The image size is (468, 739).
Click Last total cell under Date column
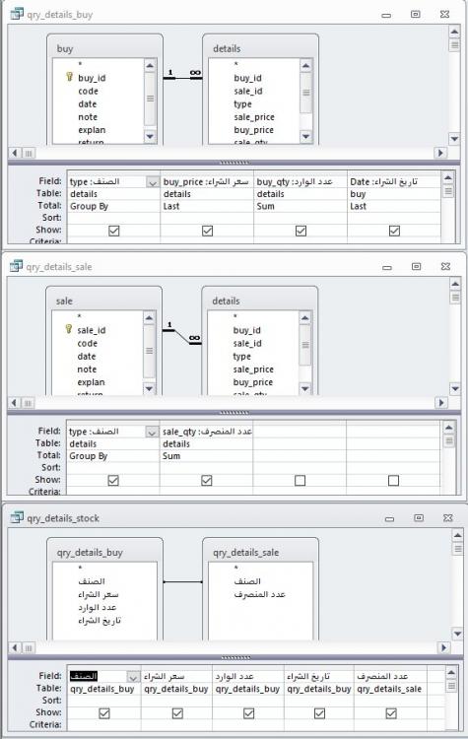(393, 206)
